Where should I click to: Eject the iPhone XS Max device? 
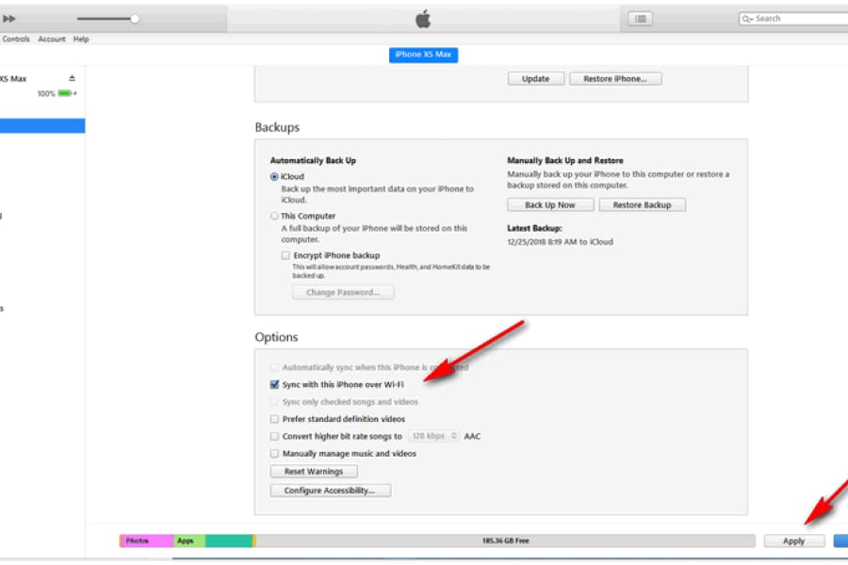72,78
